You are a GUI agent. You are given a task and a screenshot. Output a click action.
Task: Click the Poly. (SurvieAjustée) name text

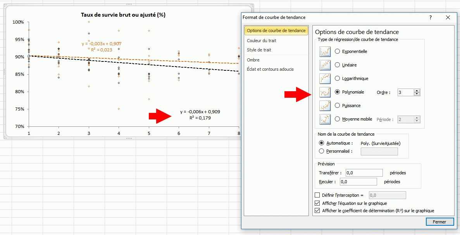(381, 143)
